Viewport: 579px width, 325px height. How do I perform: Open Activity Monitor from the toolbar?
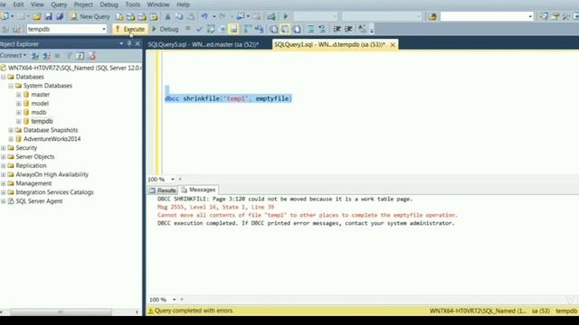[x=271, y=16]
